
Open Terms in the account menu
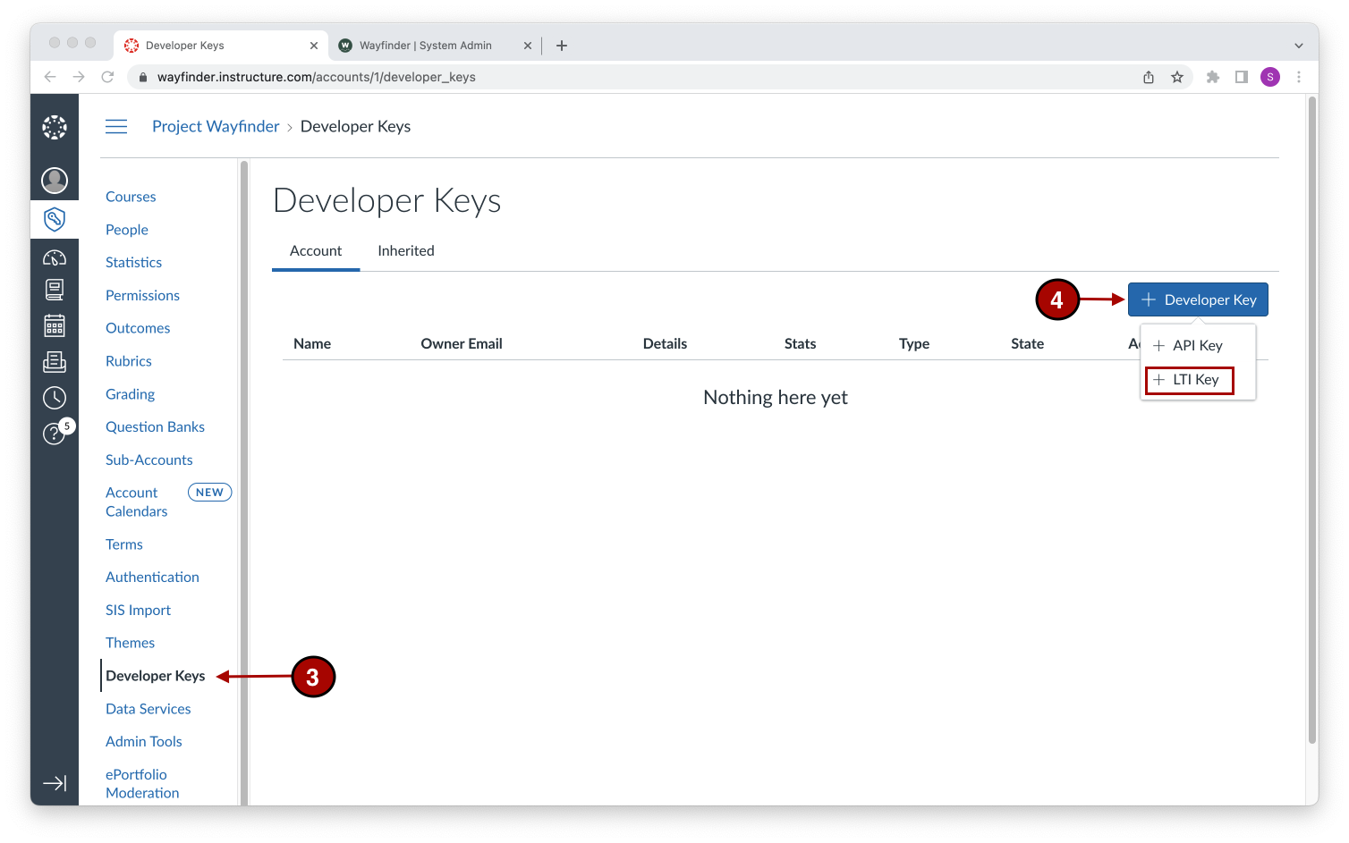pos(124,544)
